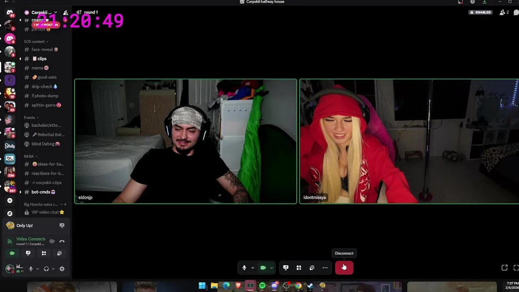The image size is (519, 292).
Task: Add channel with plus by Big Honcho voice
Action: 65,204
